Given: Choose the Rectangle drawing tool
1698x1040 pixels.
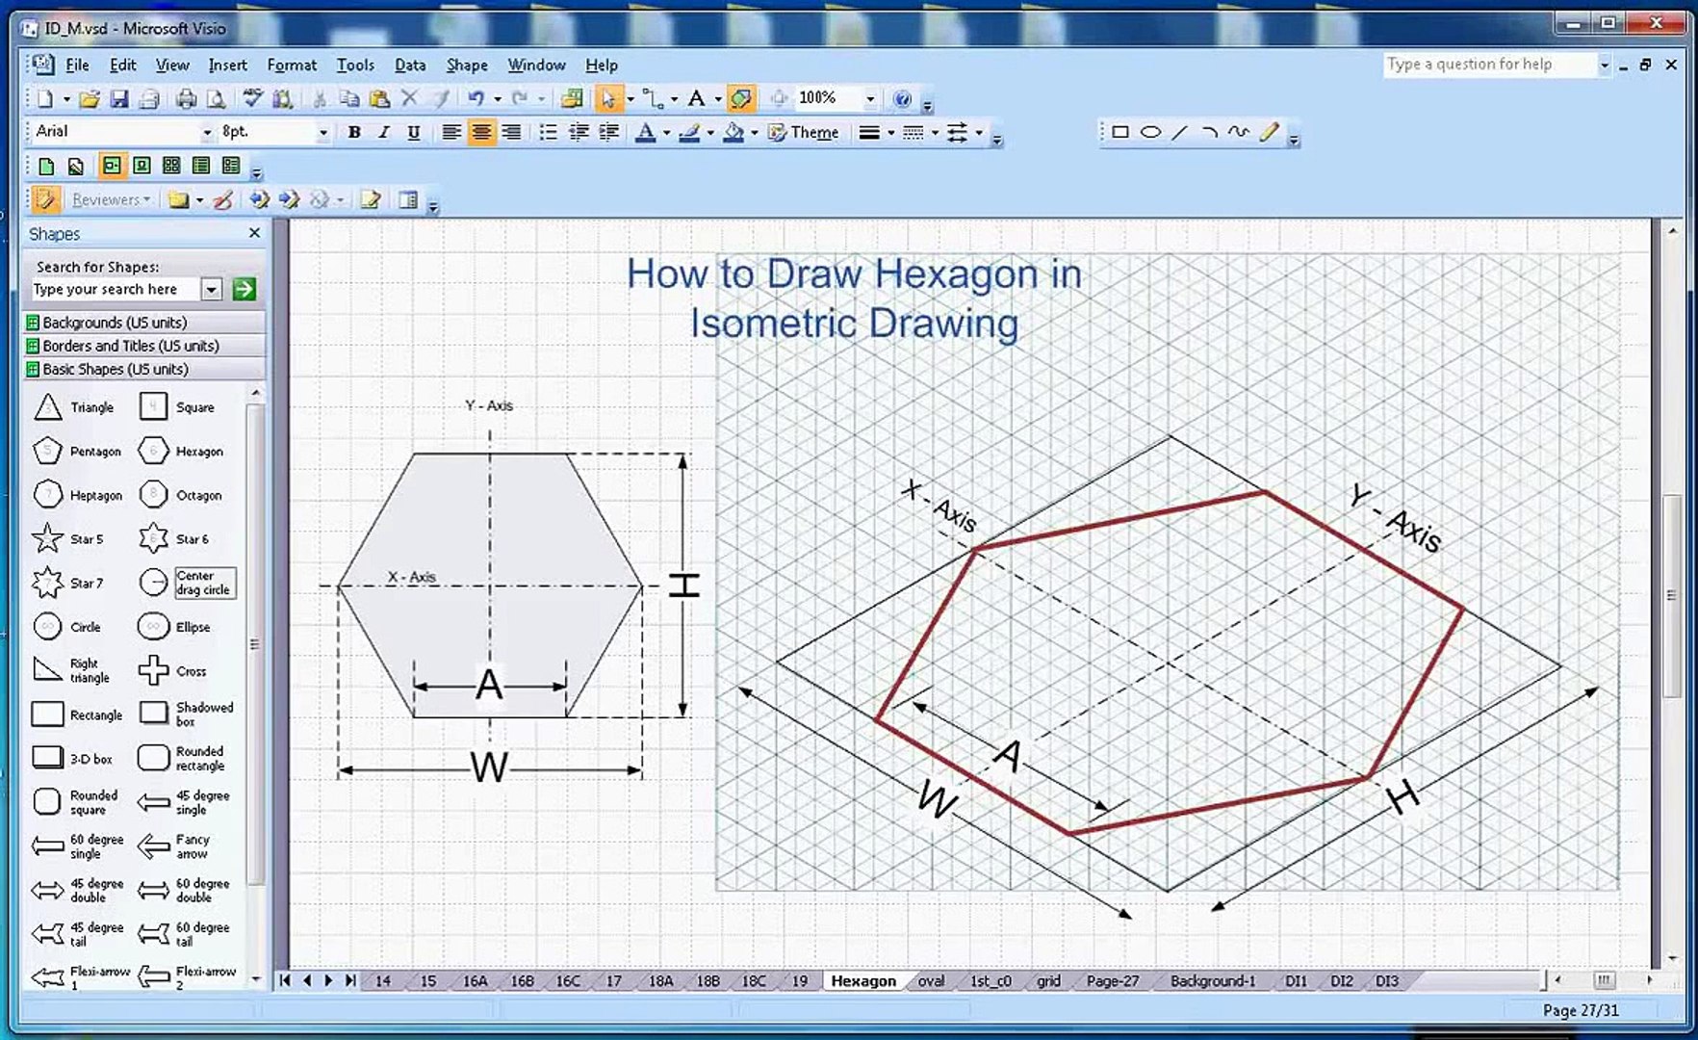Looking at the screenshot, I should click(x=1120, y=132).
